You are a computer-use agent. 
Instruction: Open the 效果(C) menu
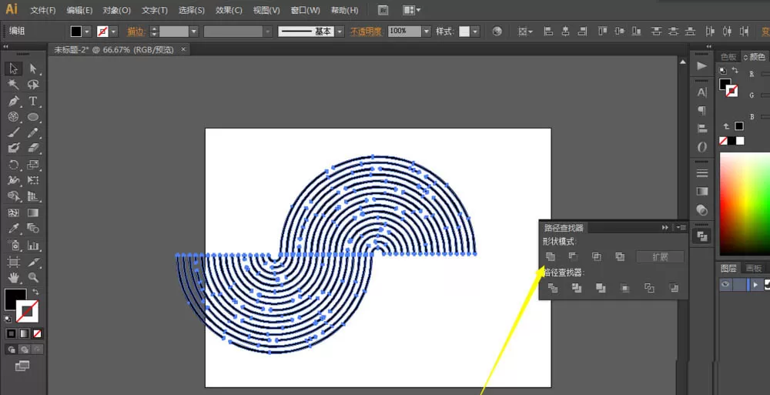coord(229,10)
